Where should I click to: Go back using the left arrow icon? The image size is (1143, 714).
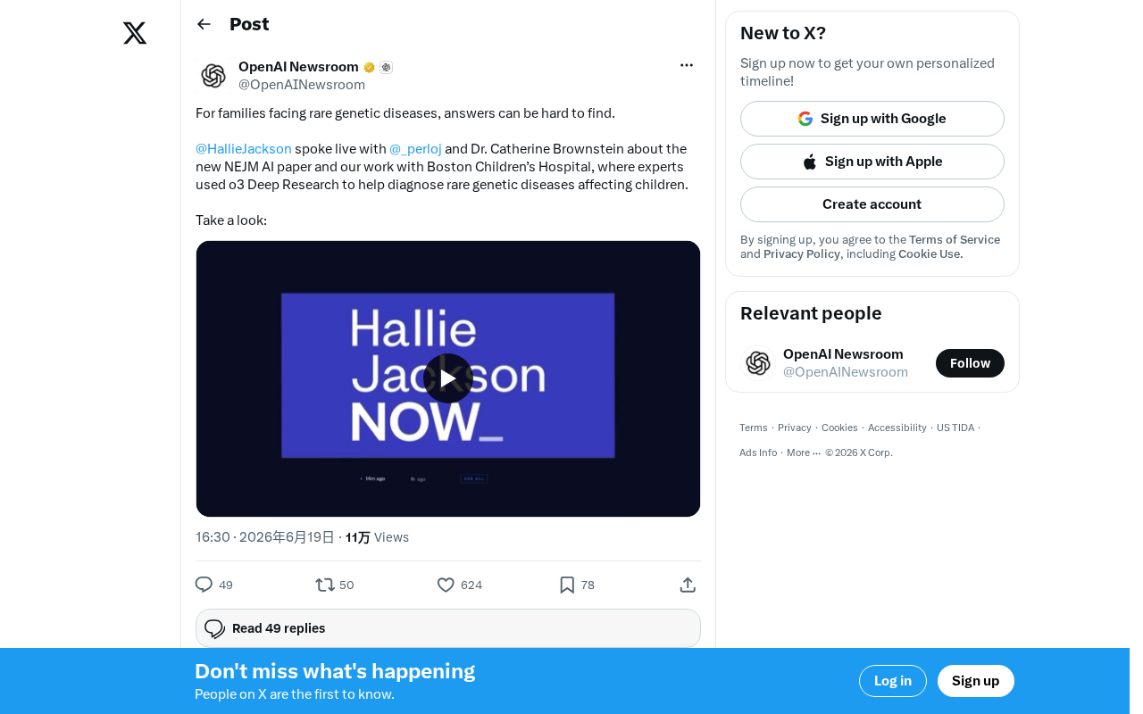(x=204, y=24)
